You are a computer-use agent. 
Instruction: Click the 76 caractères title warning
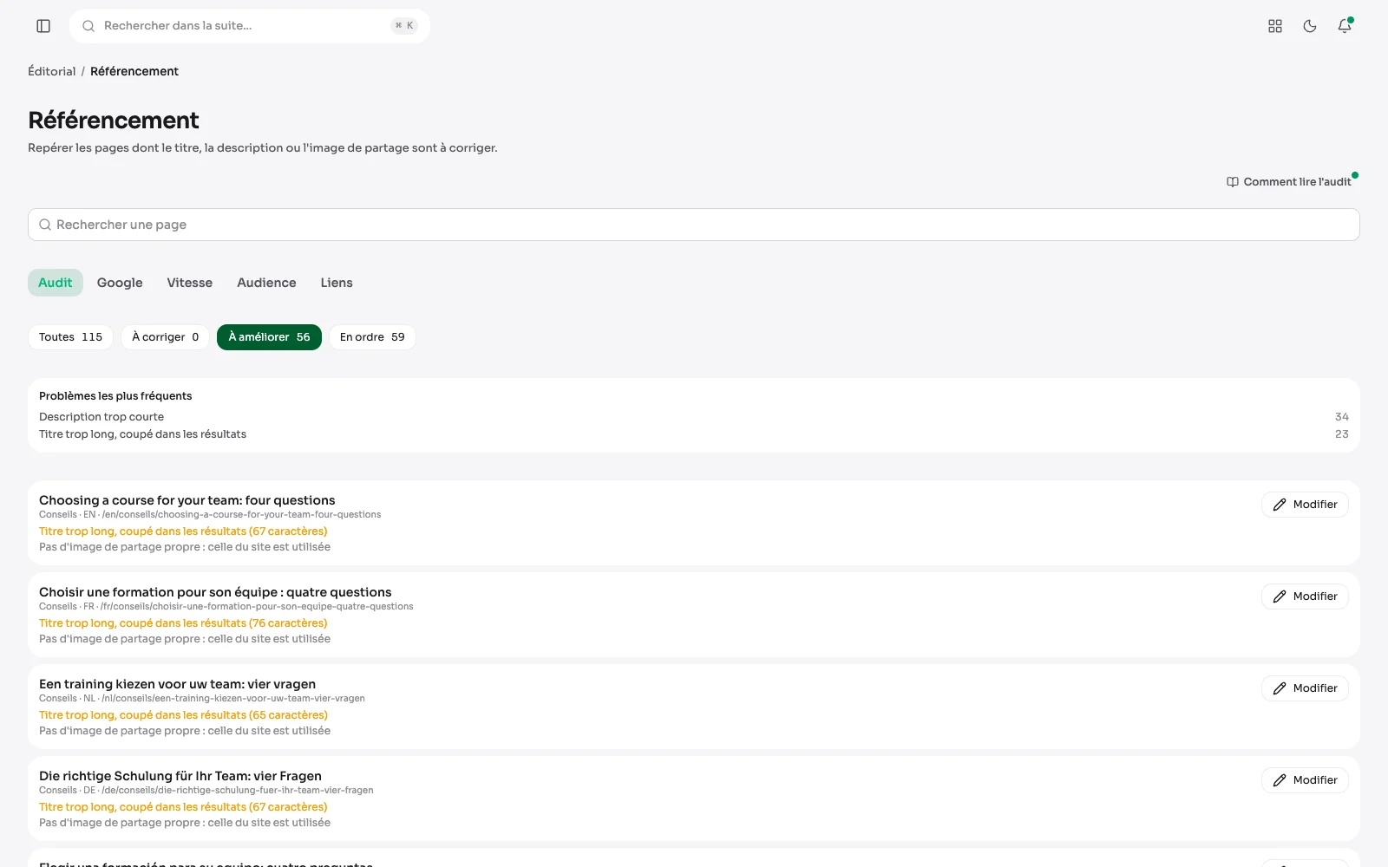click(183, 623)
